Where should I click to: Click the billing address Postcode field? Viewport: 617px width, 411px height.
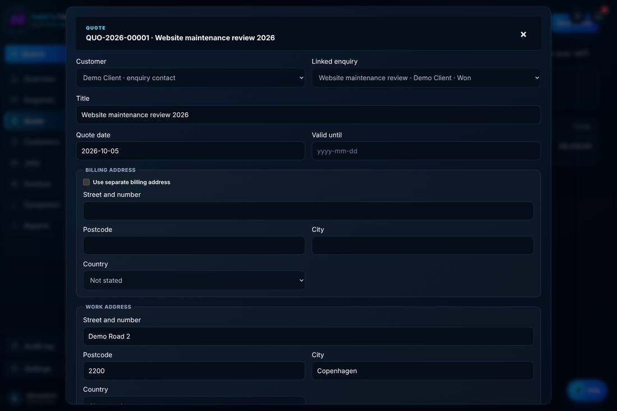194,246
